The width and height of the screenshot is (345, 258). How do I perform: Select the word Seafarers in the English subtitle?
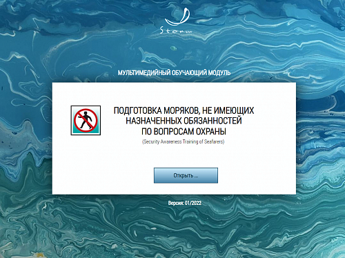coord(214,141)
